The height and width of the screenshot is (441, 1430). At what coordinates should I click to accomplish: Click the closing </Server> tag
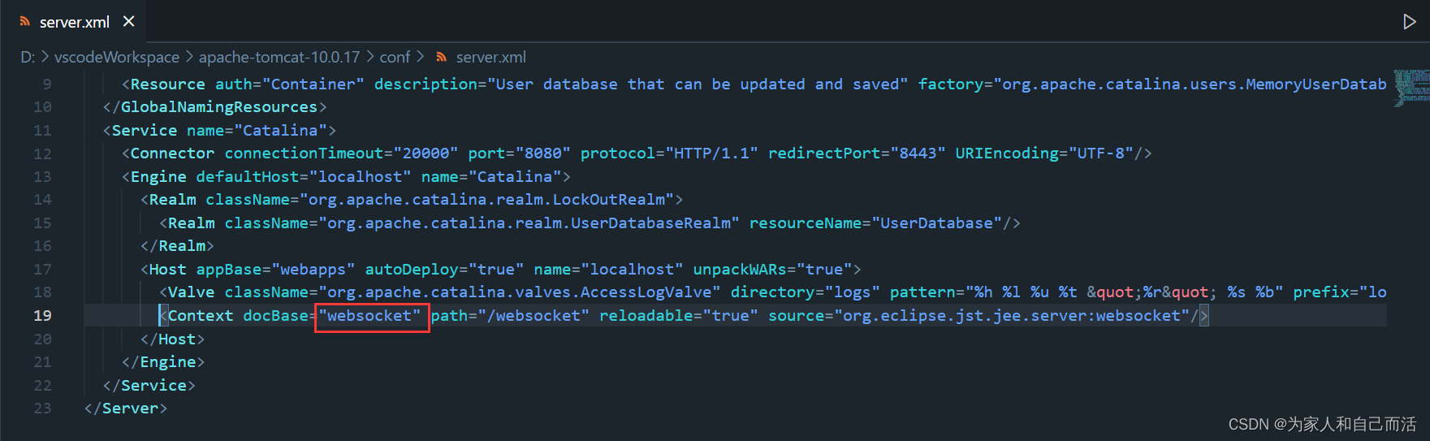tap(126, 409)
